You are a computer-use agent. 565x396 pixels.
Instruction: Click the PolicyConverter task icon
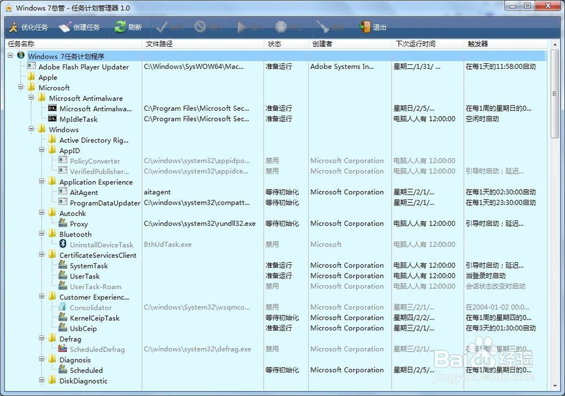coord(63,160)
